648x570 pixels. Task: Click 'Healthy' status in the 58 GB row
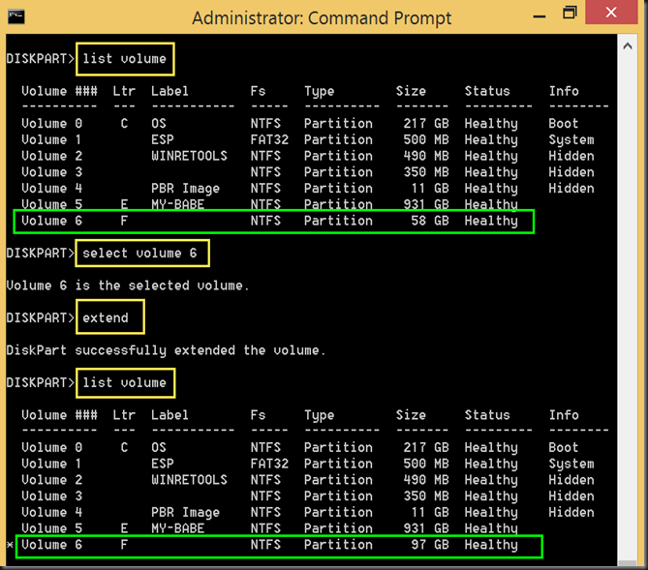tap(491, 222)
